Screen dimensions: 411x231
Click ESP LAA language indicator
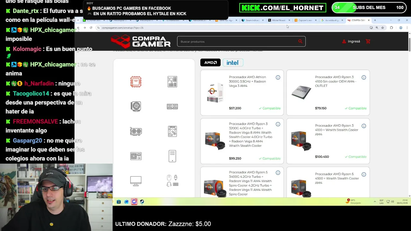click(381, 202)
